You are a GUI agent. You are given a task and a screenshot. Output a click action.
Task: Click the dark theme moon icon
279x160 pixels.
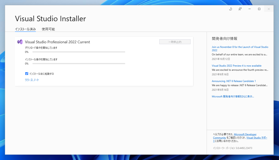point(231,9)
